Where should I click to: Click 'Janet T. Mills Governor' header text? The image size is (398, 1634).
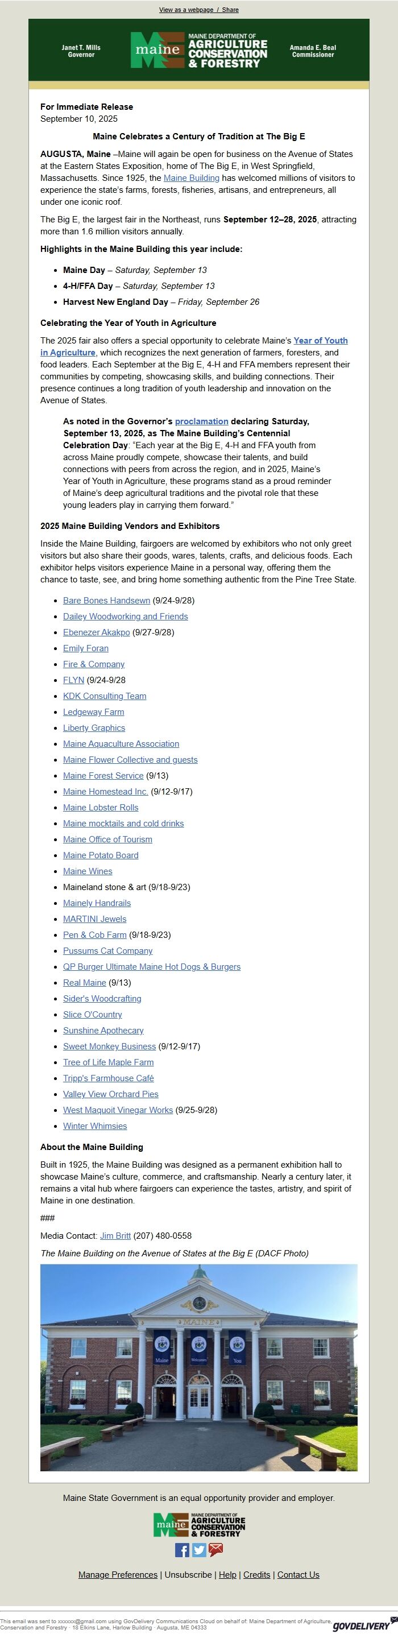[81, 51]
